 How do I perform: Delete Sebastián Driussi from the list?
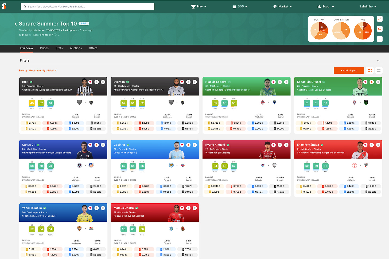tap(378, 82)
